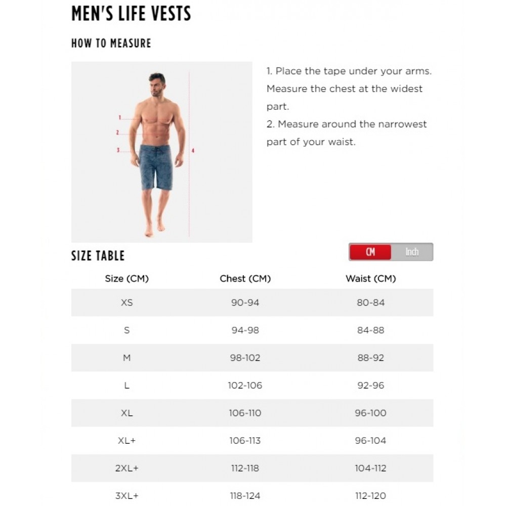Click the Waist (CM) column header
The height and width of the screenshot is (506, 506).
coord(371,278)
